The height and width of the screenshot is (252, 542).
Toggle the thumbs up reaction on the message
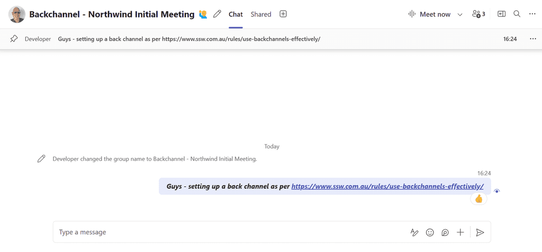pyautogui.click(x=478, y=199)
